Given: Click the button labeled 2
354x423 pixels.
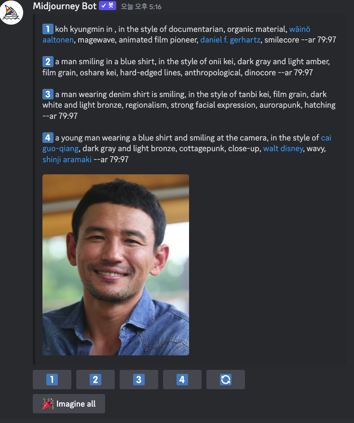Looking at the screenshot, I should pos(95,380).
